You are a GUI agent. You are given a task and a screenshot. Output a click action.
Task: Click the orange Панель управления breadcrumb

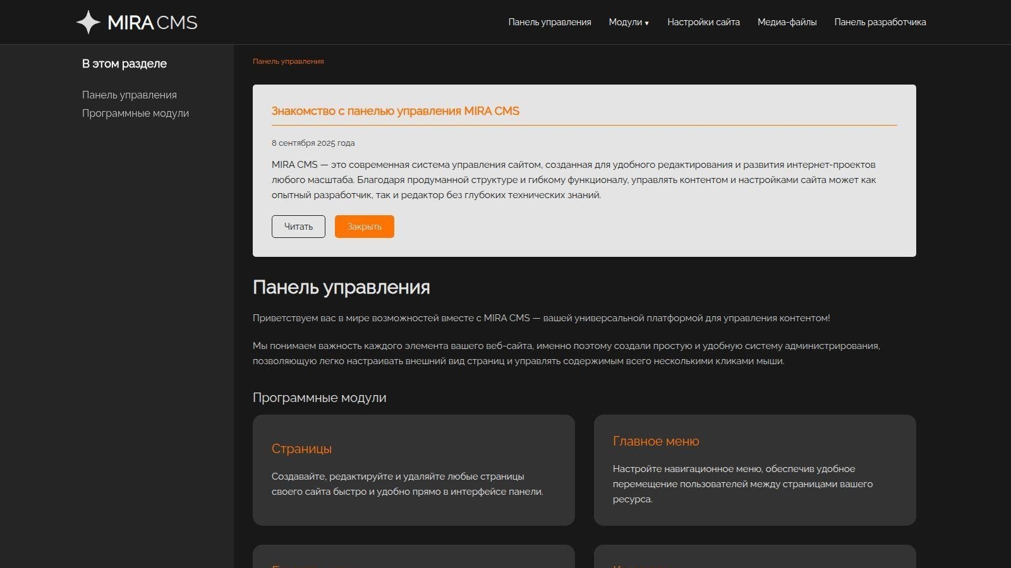tap(288, 61)
